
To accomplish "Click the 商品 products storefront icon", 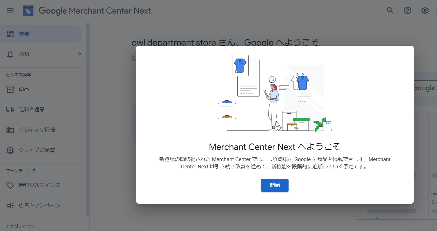I will coord(10,89).
